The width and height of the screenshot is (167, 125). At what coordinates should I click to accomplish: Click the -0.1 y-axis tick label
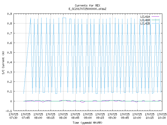pos(9,111)
